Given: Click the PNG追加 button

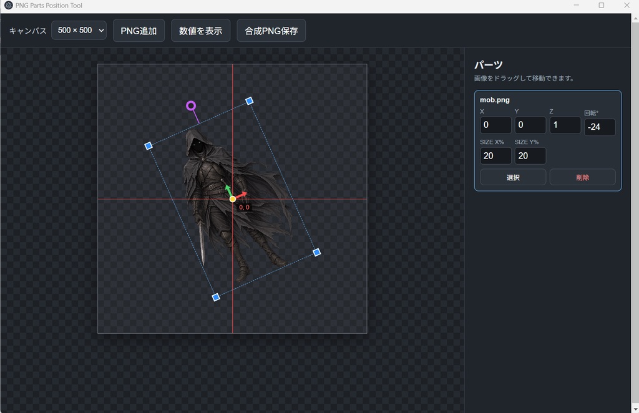Looking at the screenshot, I should [x=139, y=31].
